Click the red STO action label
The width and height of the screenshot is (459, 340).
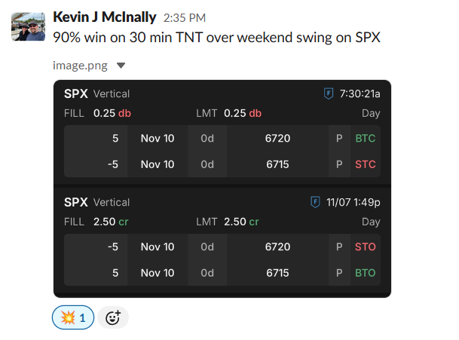point(366,247)
